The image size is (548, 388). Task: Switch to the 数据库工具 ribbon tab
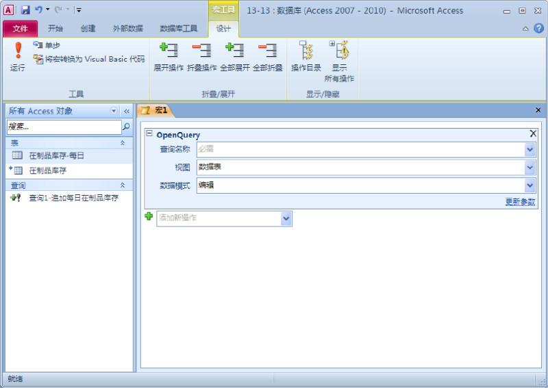click(179, 29)
